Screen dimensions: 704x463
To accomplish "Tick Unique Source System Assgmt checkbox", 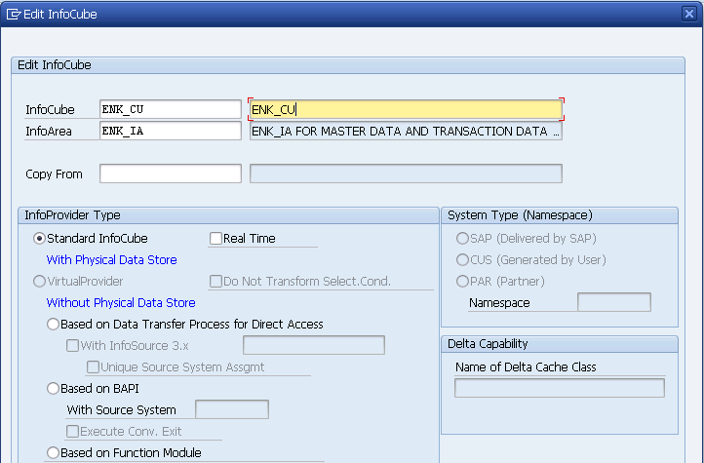I will 93,367.
